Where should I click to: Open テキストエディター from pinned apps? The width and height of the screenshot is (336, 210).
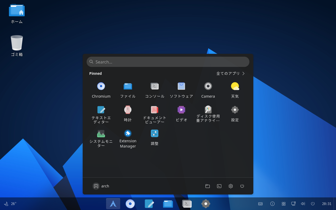click(101, 114)
